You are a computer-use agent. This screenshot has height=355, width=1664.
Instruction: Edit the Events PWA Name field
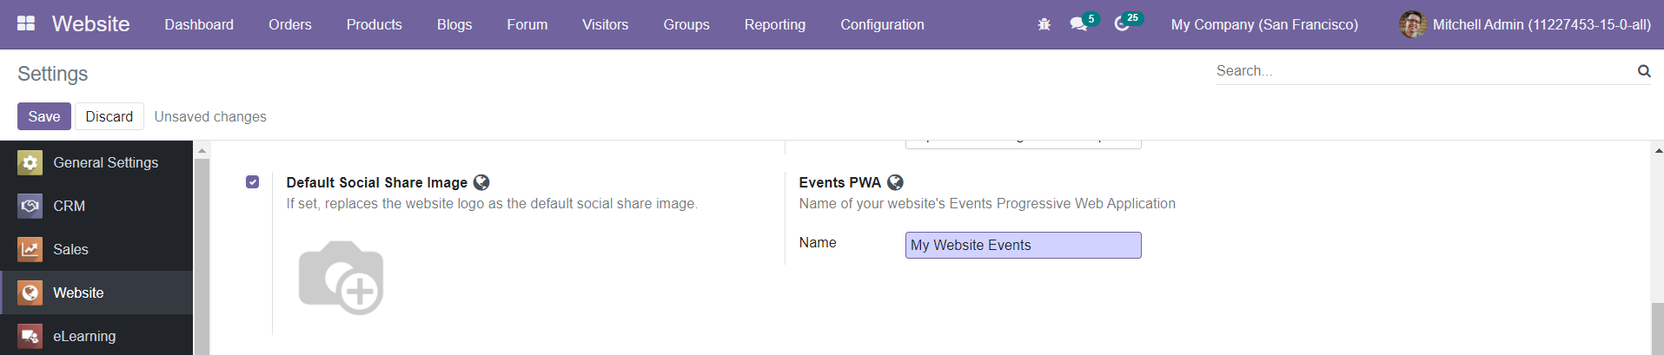[x=1023, y=245]
